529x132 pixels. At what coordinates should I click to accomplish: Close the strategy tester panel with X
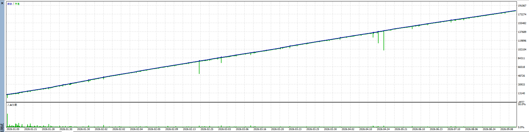(x=2, y=3)
